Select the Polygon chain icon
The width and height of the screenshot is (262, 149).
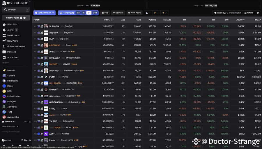[x=4, y=101]
